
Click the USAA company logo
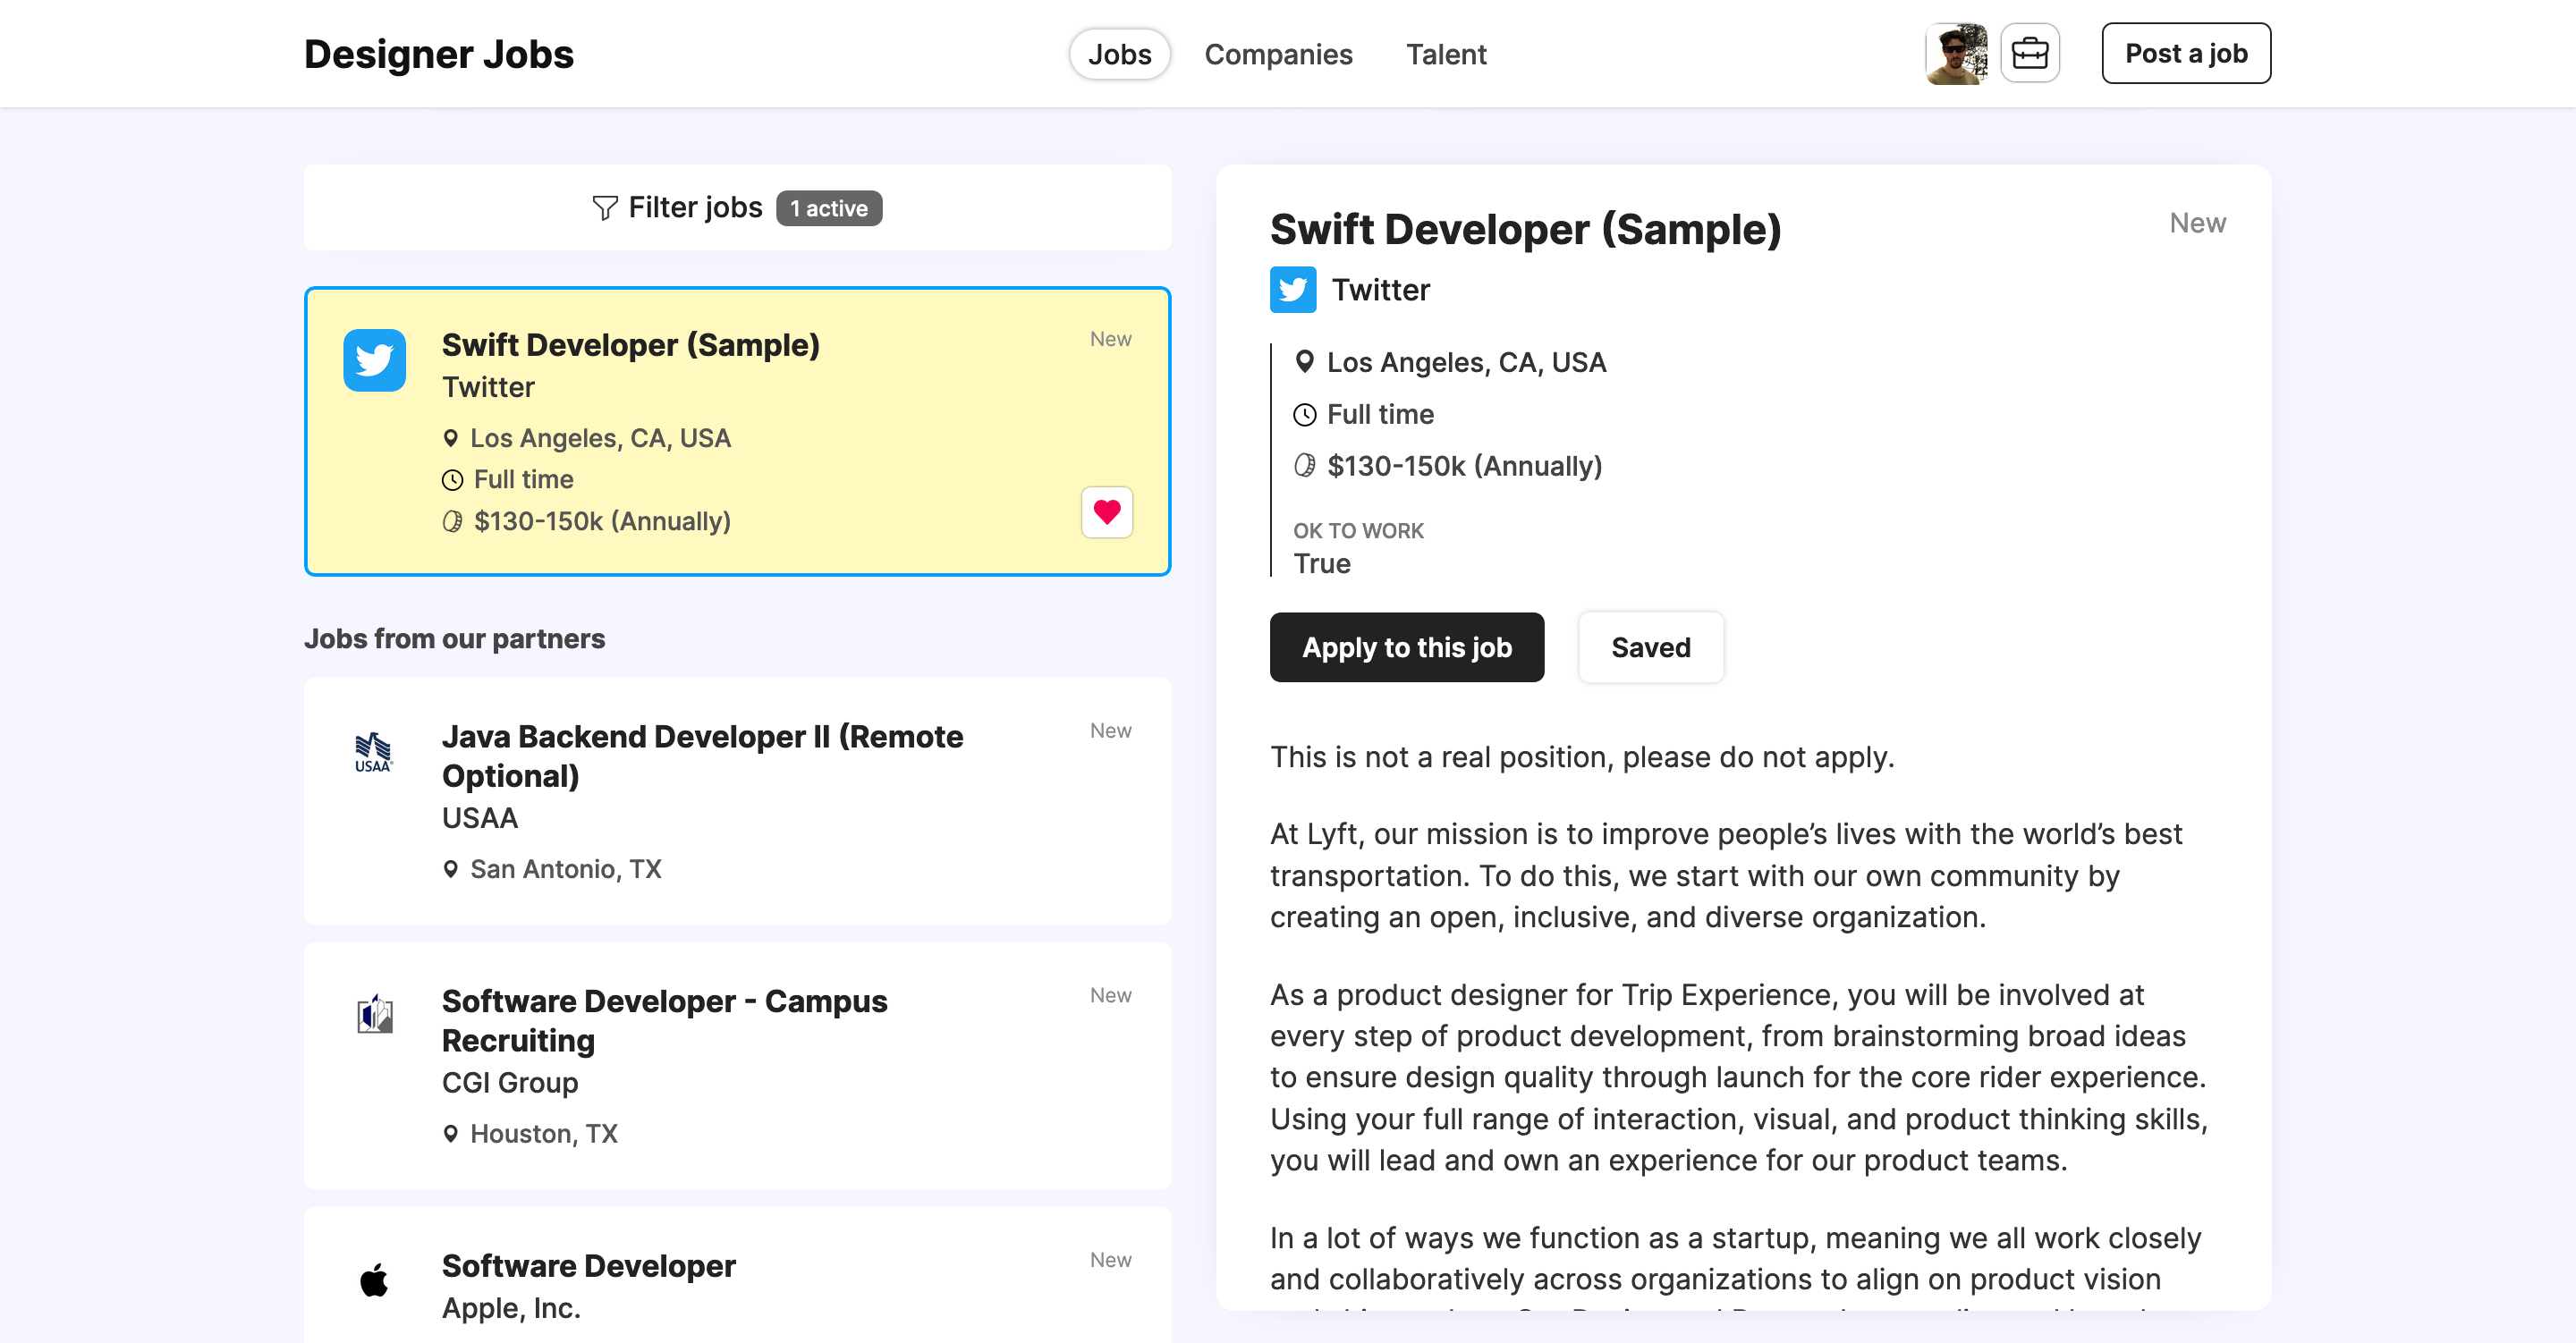pos(374,752)
